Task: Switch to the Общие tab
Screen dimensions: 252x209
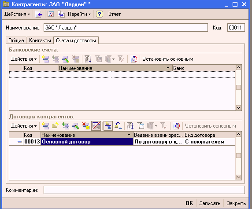Action: pyautogui.click(x=16, y=40)
